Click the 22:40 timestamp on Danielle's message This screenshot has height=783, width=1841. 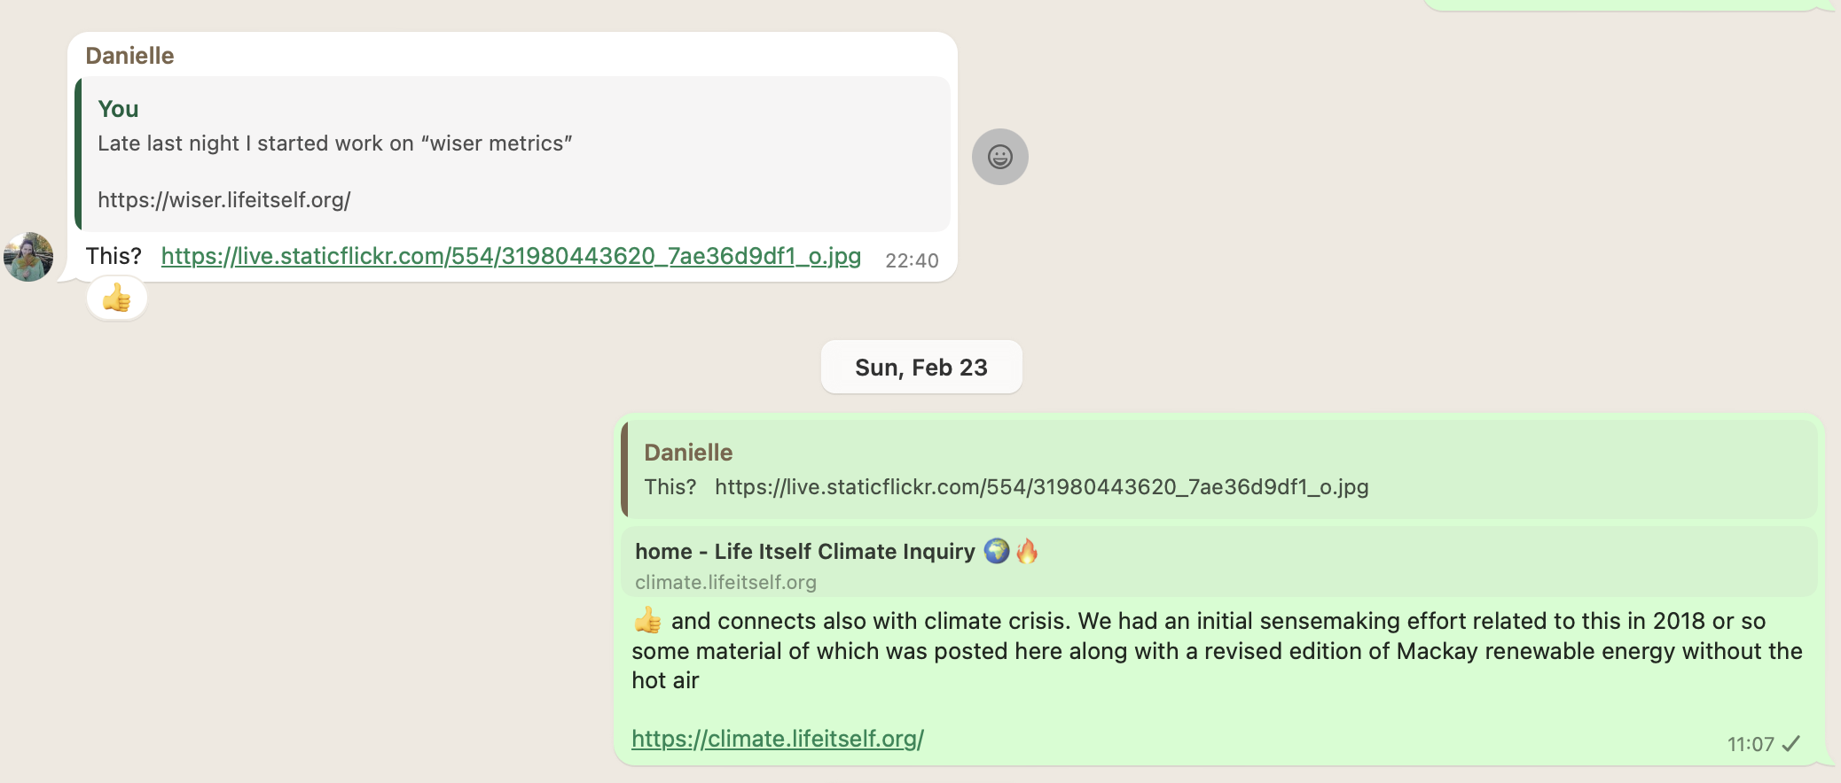(x=912, y=260)
